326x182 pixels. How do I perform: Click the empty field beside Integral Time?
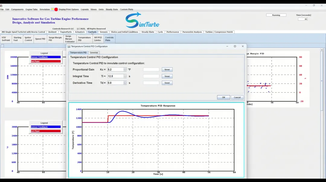(x=151, y=76)
